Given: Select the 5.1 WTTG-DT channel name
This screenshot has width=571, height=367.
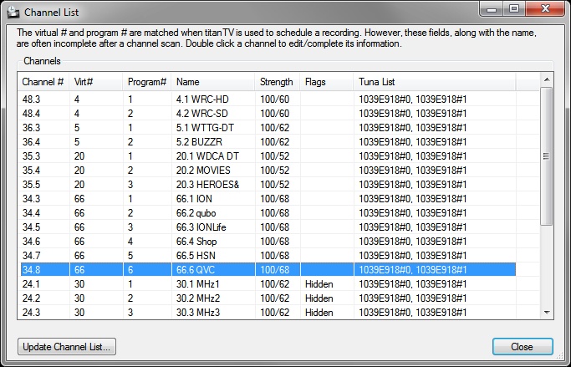Looking at the screenshot, I should point(205,128).
